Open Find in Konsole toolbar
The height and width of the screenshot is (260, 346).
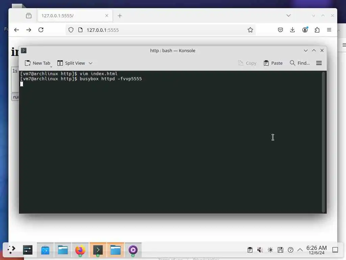tap(300, 63)
